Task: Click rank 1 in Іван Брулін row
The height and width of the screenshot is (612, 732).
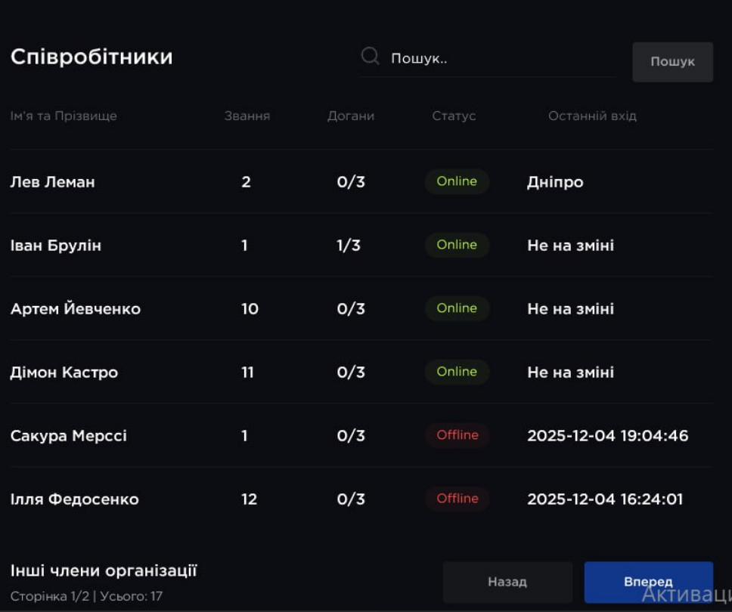Action: pyautogui.click(x=244, y=246)
